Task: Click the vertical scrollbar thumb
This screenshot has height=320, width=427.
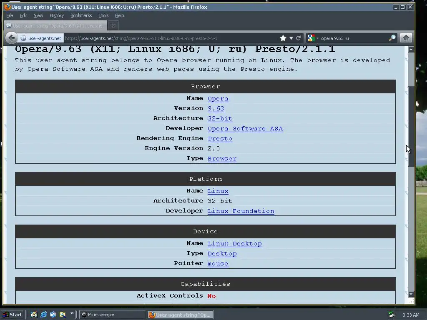Action: tap(411, 127)
